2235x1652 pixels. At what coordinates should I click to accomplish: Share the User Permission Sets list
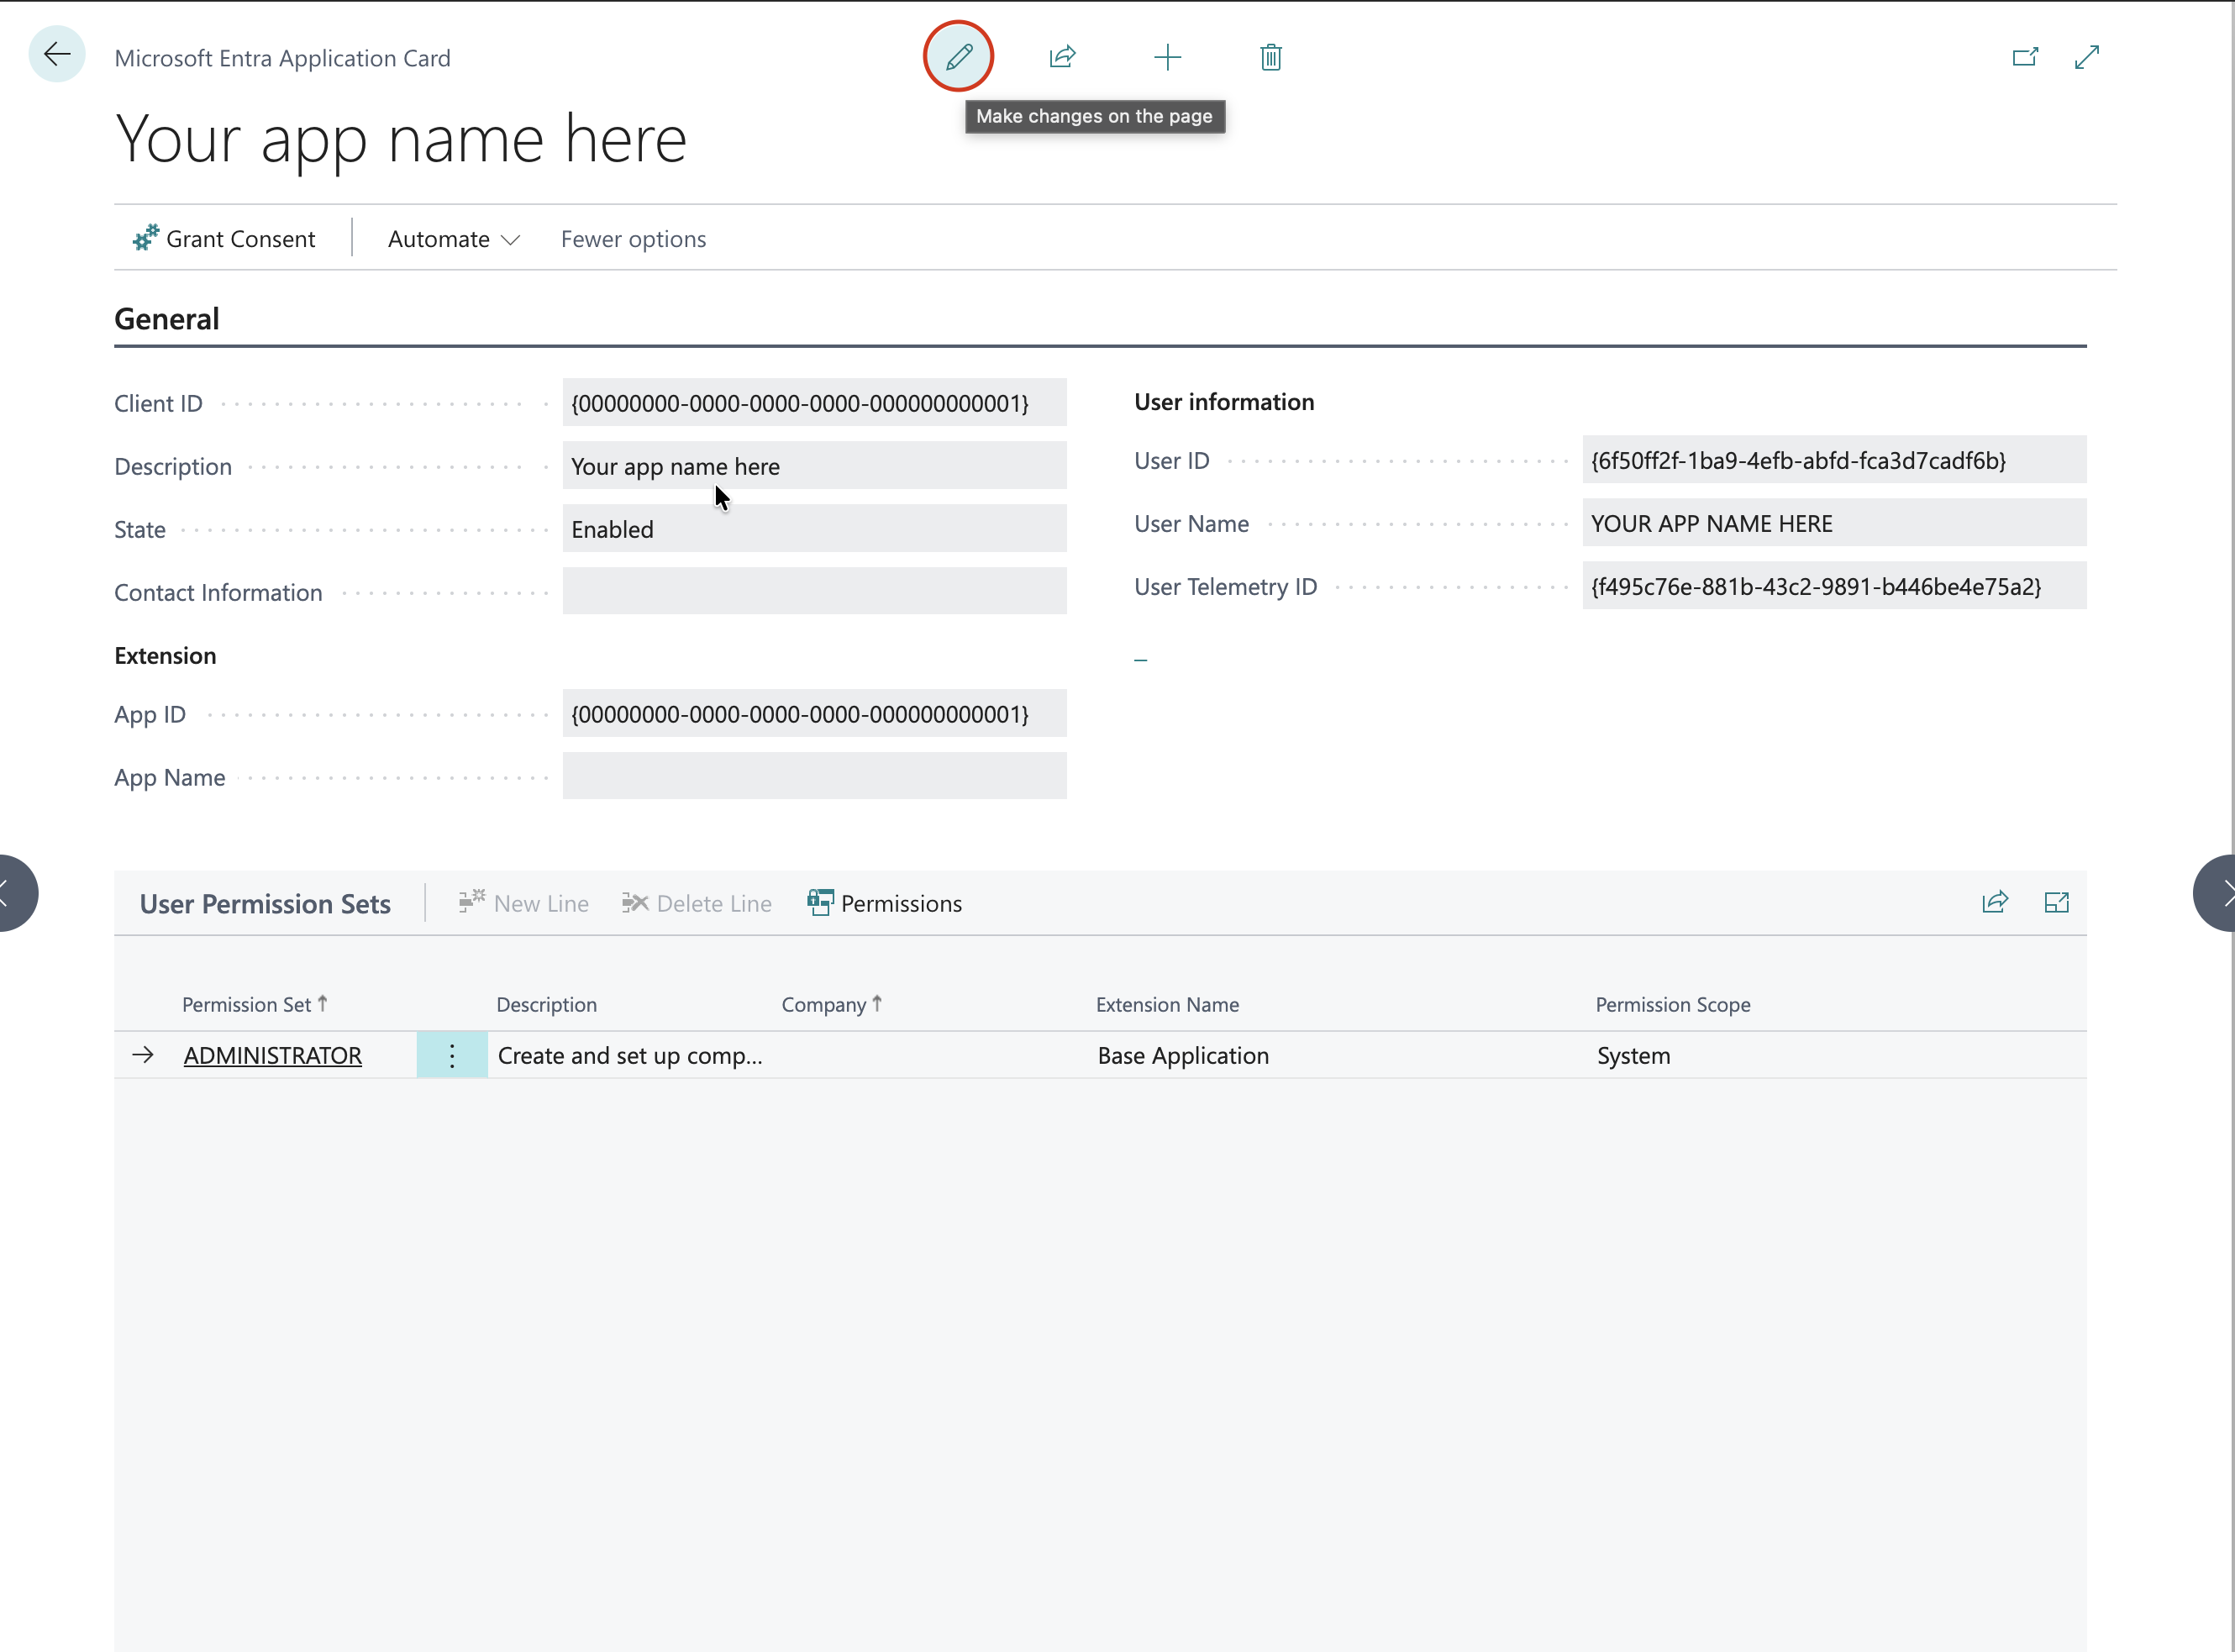[x=1994, y=903]
